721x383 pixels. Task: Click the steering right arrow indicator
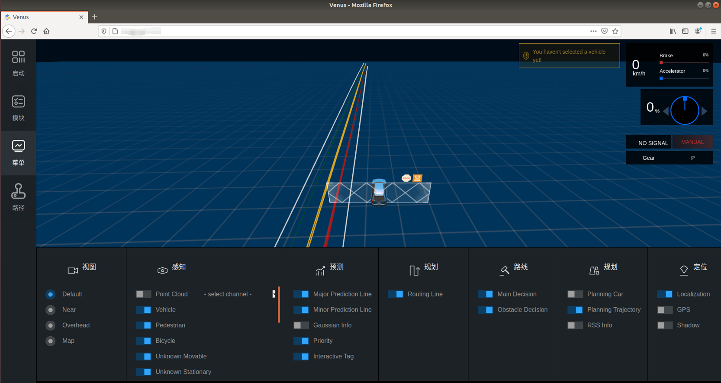705,111
